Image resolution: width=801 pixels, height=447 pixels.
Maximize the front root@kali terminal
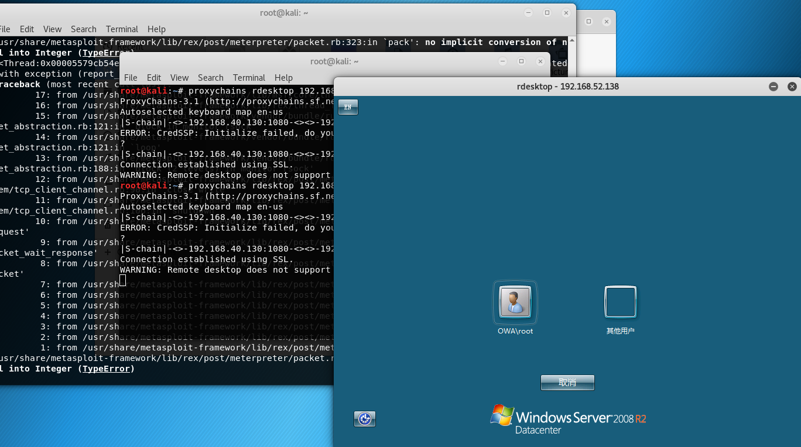tap(521, 61)
